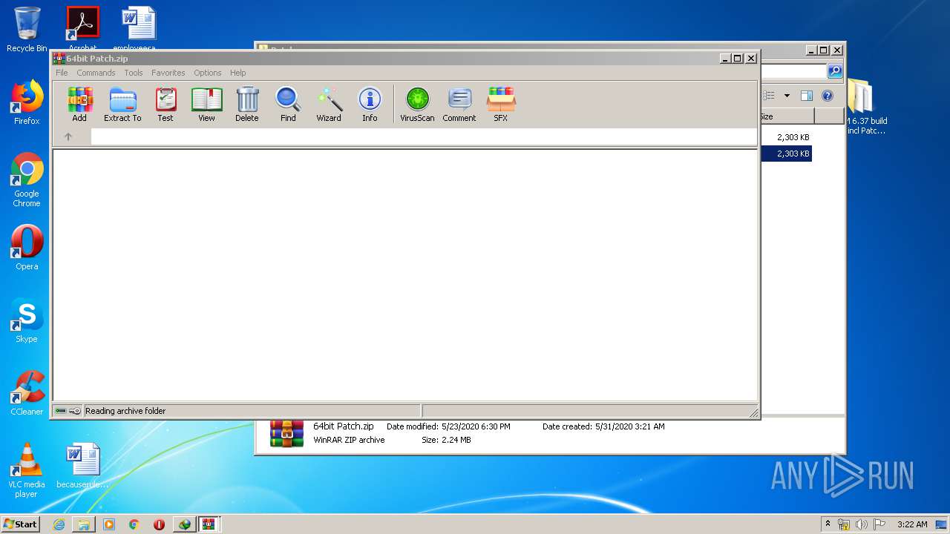
Task: Toggle the Explorer preview pane
Action: [807, 96]
